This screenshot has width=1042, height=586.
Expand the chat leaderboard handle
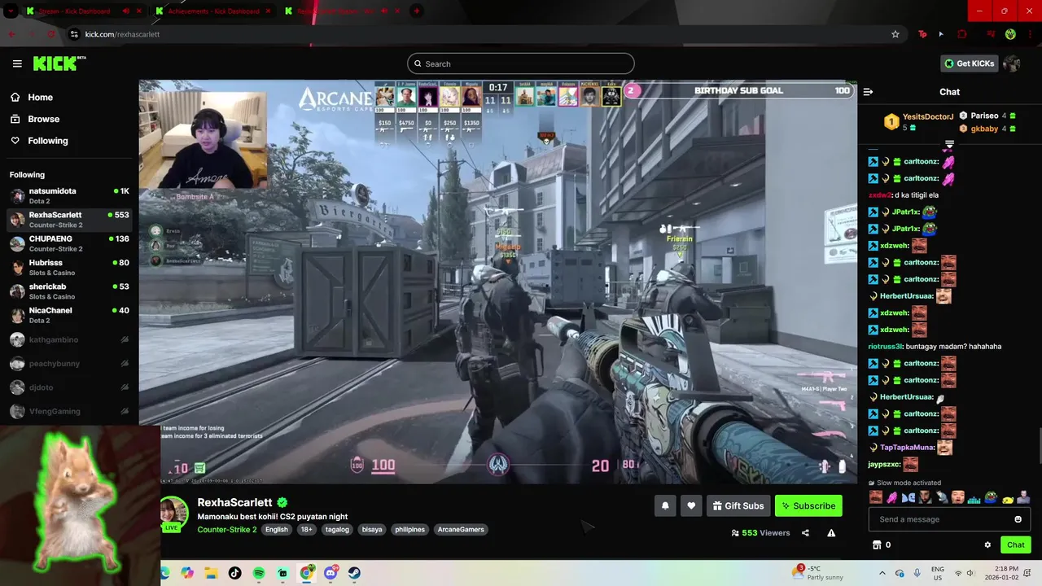coord(949,144)
